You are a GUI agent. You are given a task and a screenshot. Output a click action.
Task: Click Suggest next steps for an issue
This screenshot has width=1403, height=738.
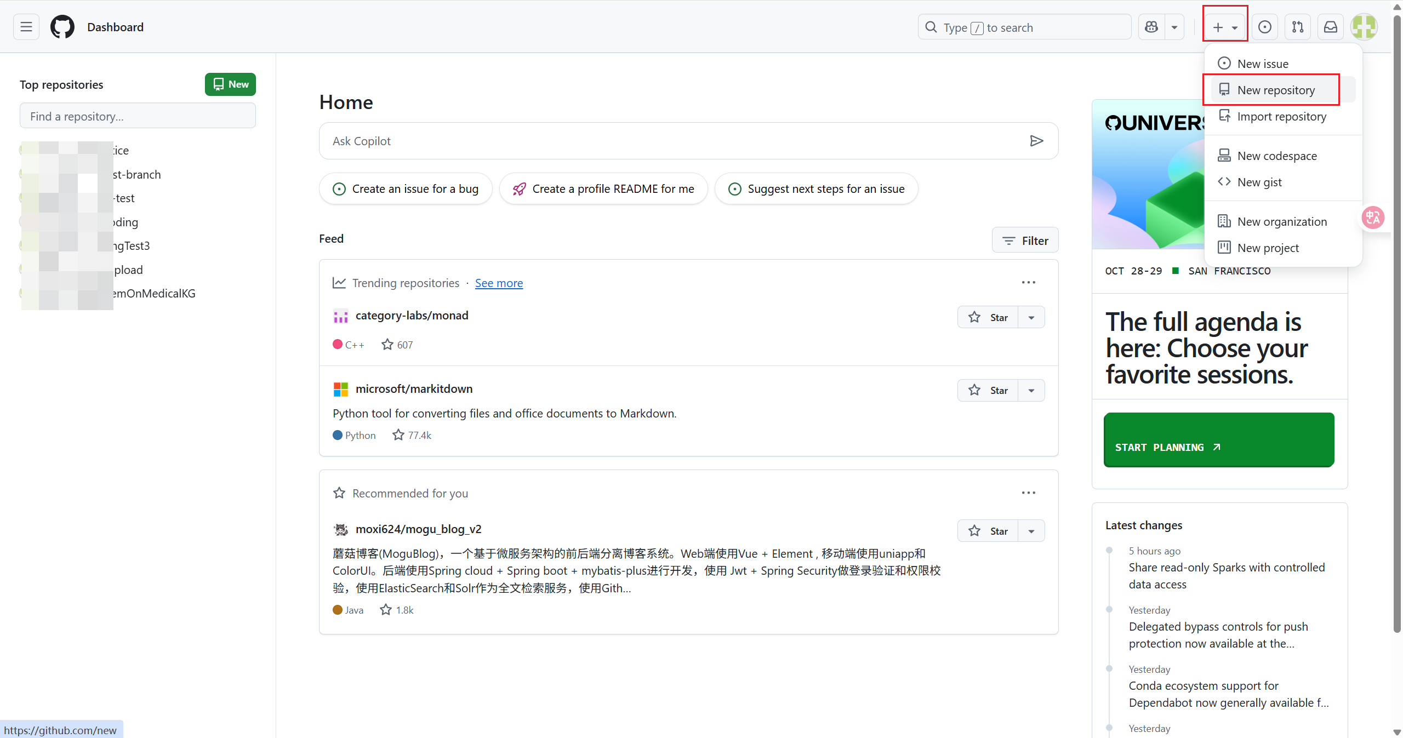817,188
